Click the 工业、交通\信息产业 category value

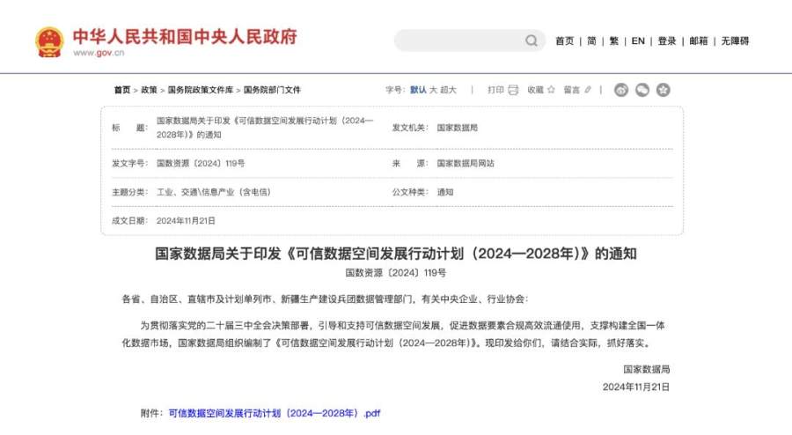[x=214, y=192]
